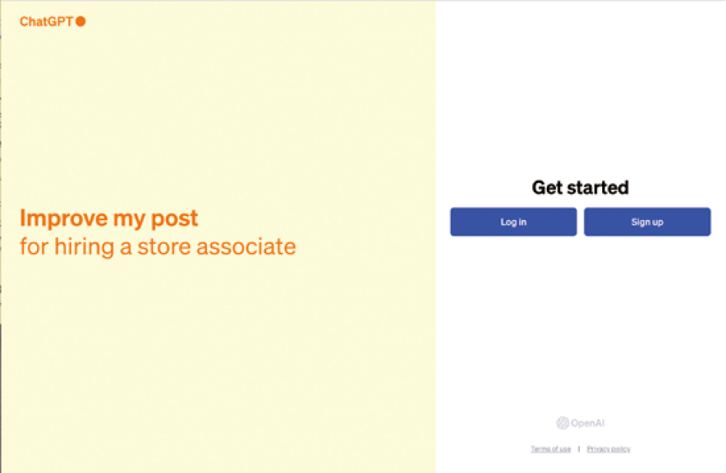Click the word 'Get' in the heading
Screen dimensions: 726x473
(548, 188)
